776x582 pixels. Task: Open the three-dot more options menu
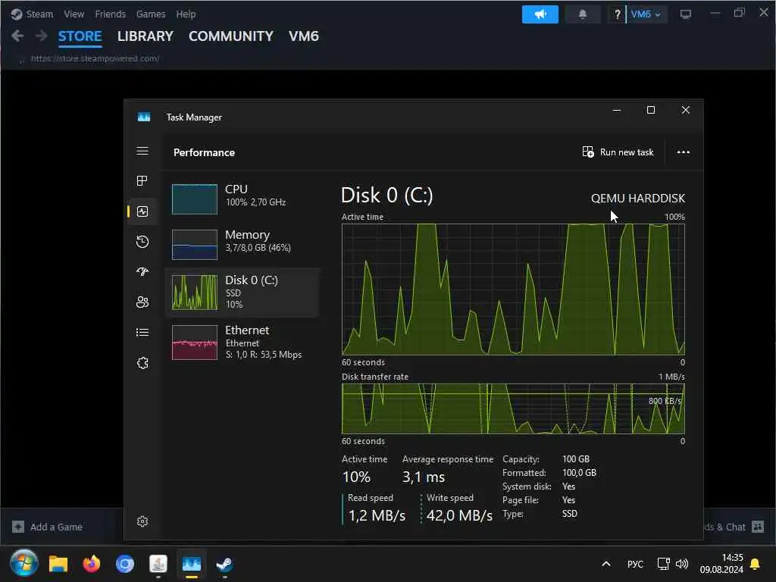click(684, 152)
